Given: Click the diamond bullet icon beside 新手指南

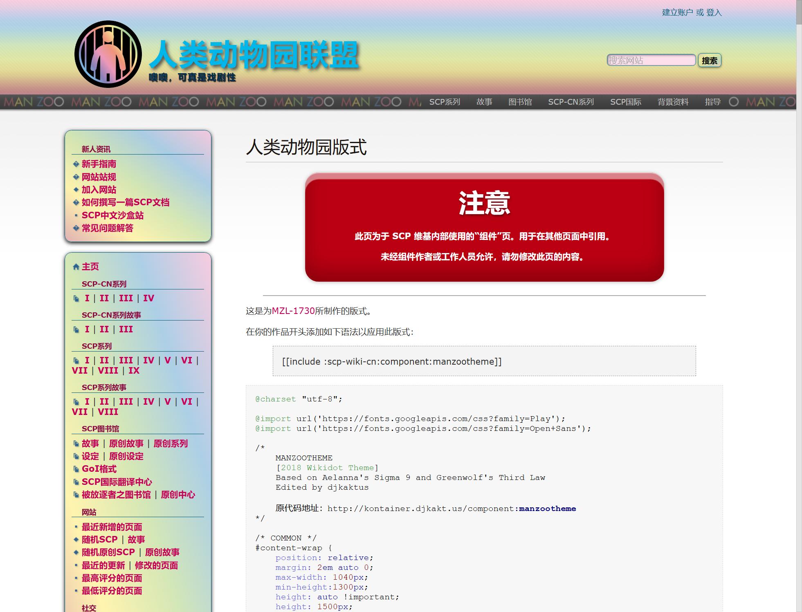Looking at the screenshot, I should (76, 164).
